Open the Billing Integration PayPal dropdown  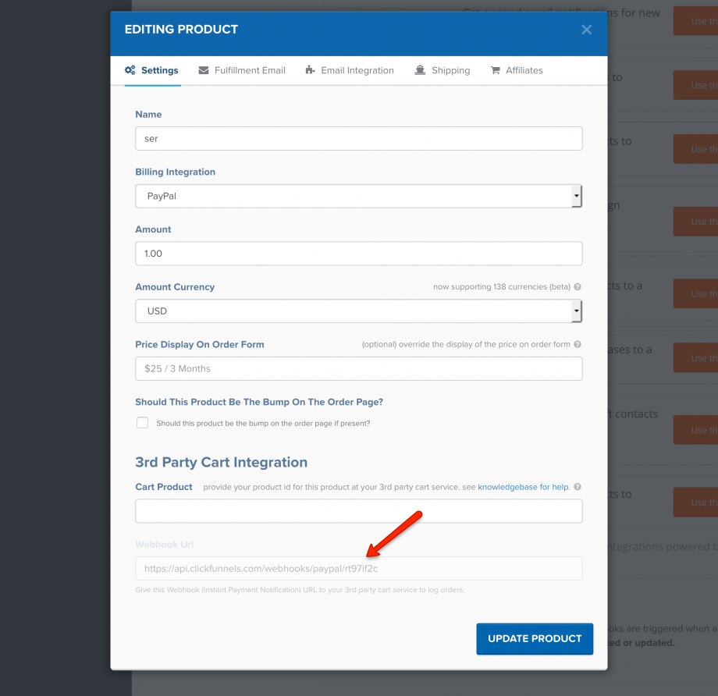[358, 196]
